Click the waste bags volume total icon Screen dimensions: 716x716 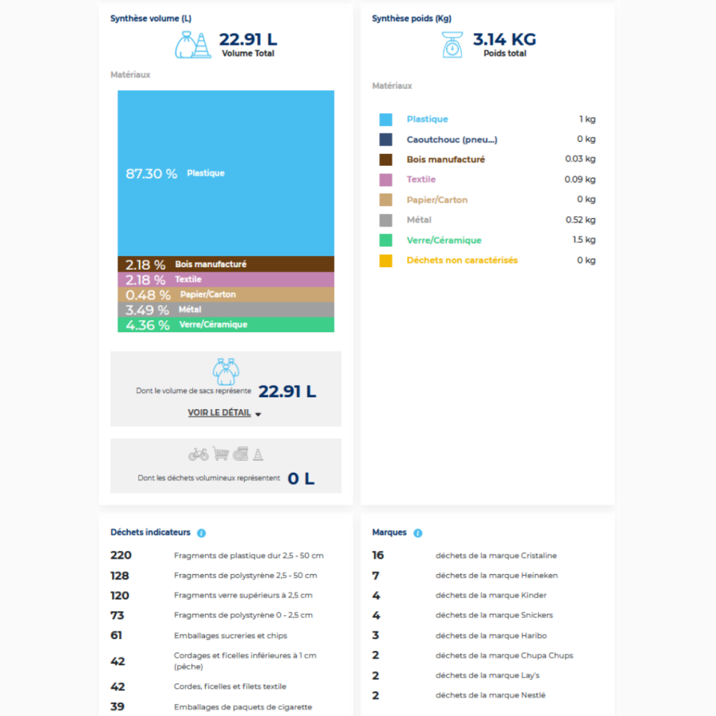click(x=193, y=45)
